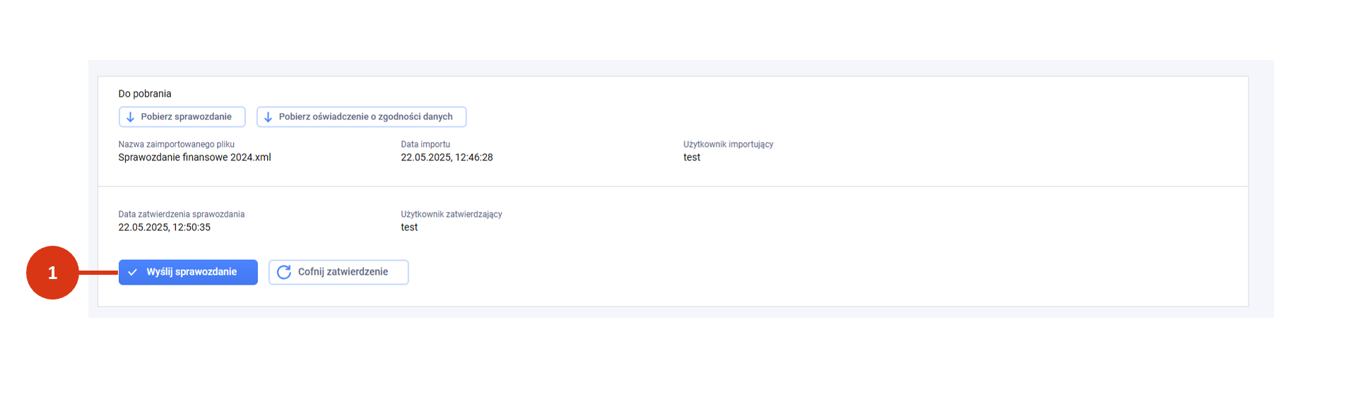The height and width of the screenshot is (397, 1356).
Task: Click Pobierz oświadczenie o zgodności danych
Action: 362,117
